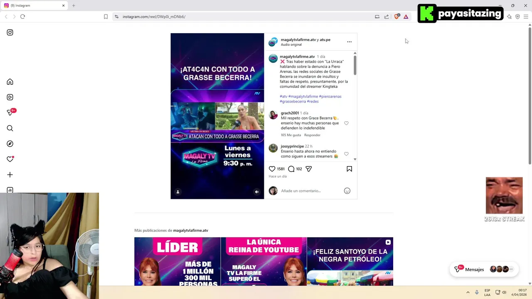The image size is (532, 299).
Task: Expand message contacts ellipsis in Mensajes pill
Action: (x=511, y=269)
